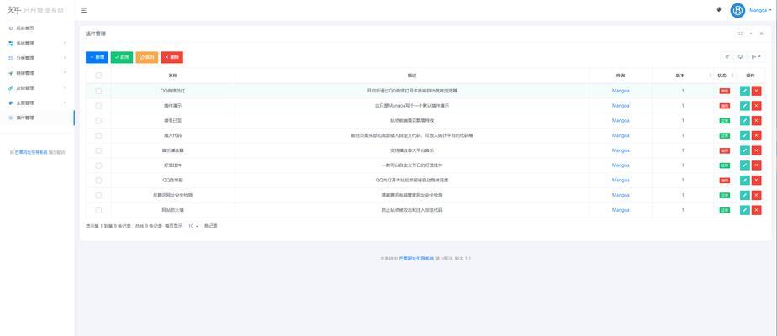
Task: Expand the 系统管理 submenu arrow
Action: point(65,43)
